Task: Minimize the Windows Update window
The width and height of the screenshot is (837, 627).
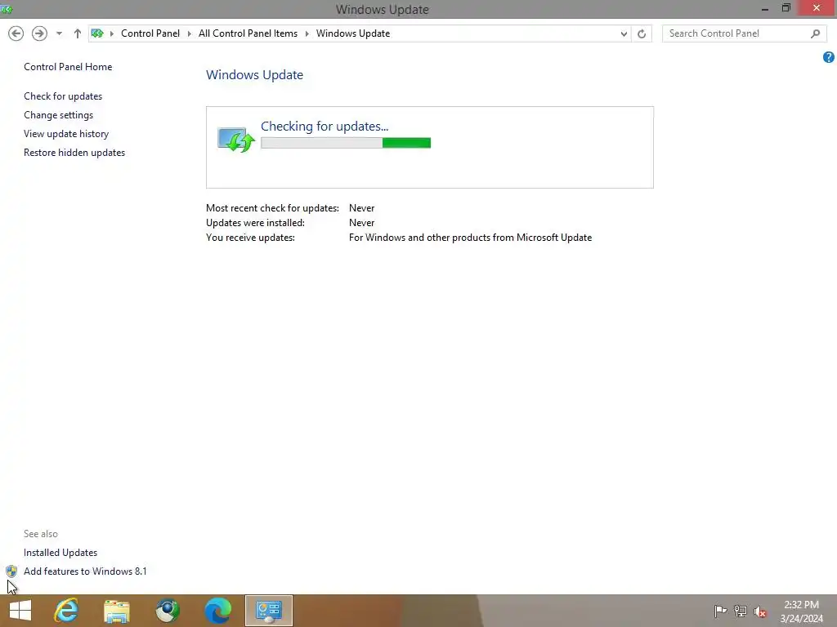Action: pyautogui.click(x=765, y=8)
